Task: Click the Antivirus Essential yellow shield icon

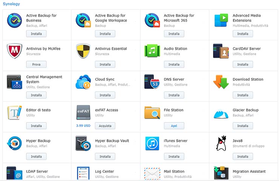Action: [83, 51]
